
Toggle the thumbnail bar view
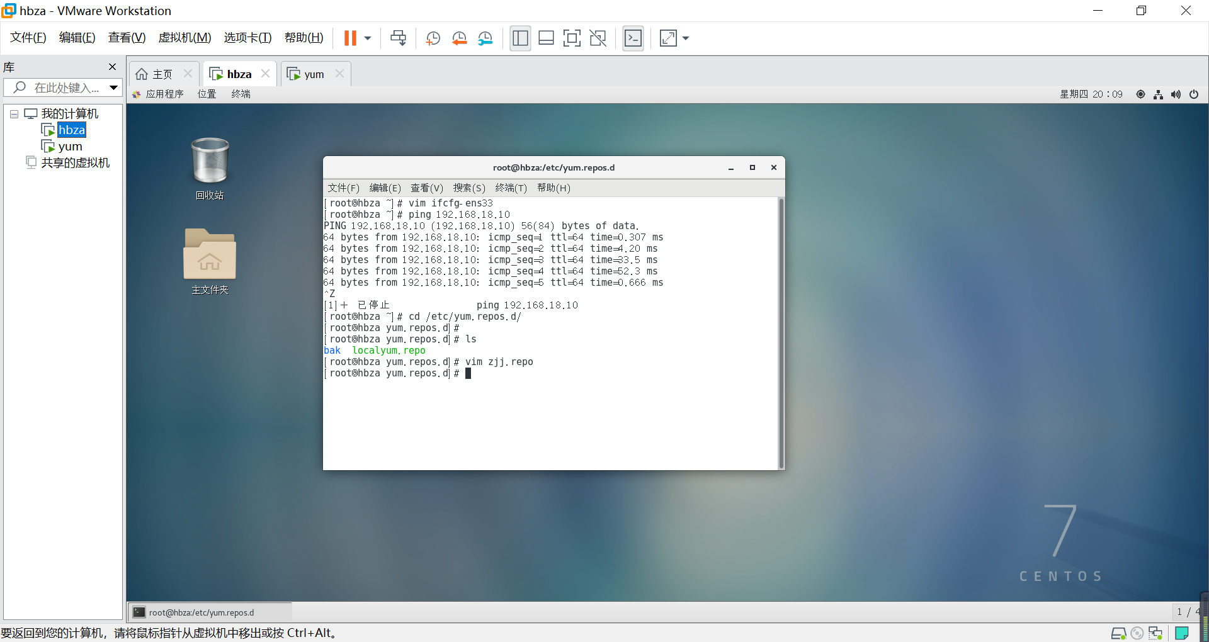546,38
